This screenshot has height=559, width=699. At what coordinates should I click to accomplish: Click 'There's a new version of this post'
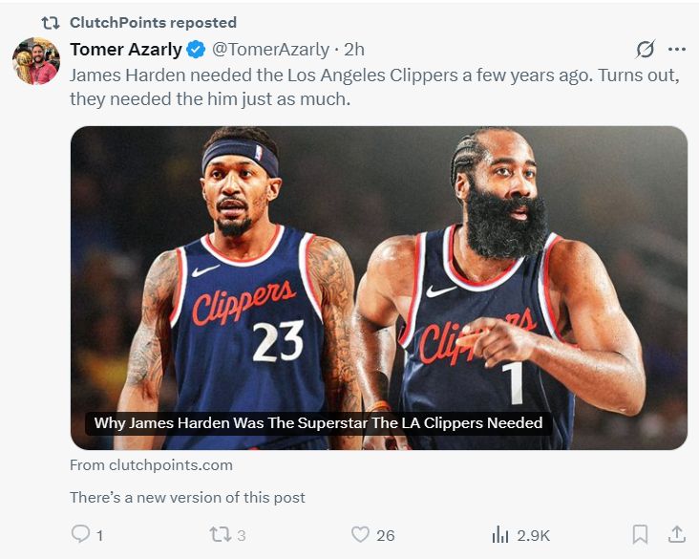(x=187, y=497)
